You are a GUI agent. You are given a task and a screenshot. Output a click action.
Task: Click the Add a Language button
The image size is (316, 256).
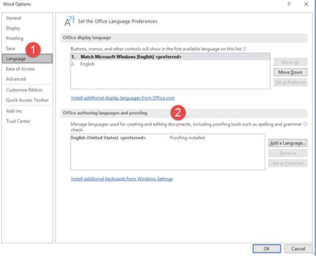pyautogui.click(x=288, y=143)
